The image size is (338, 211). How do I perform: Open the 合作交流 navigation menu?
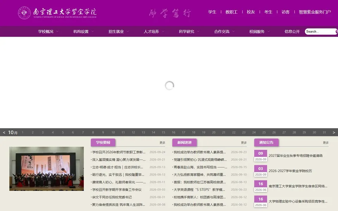pos(221,31)
